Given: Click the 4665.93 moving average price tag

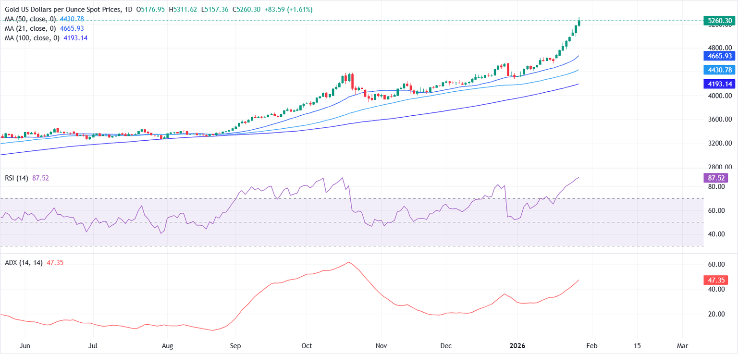Looking at the screenshot, I should coord(717,56).
